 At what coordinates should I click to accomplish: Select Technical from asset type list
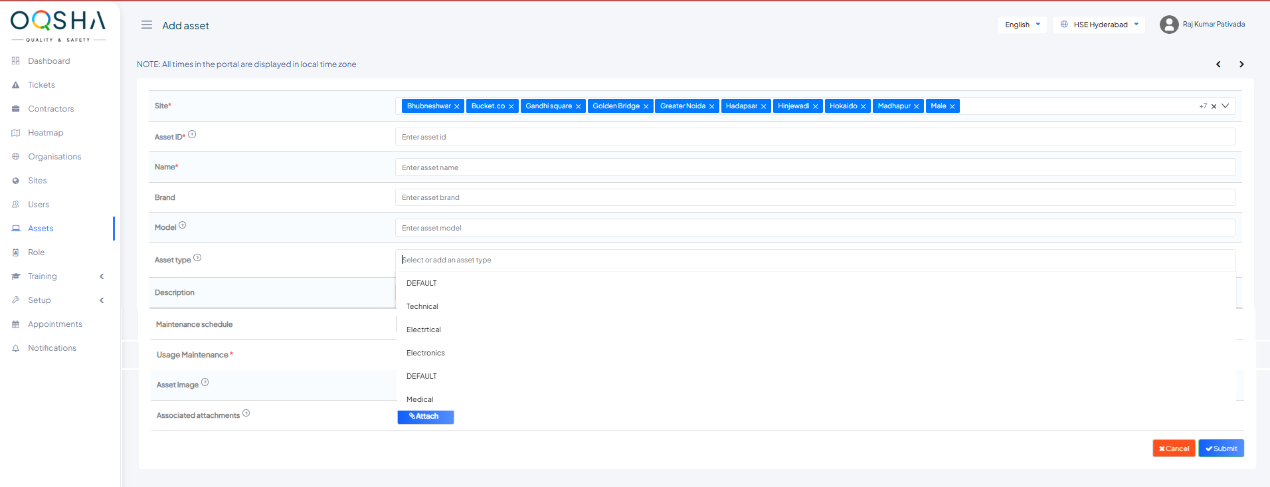[422, 306]
